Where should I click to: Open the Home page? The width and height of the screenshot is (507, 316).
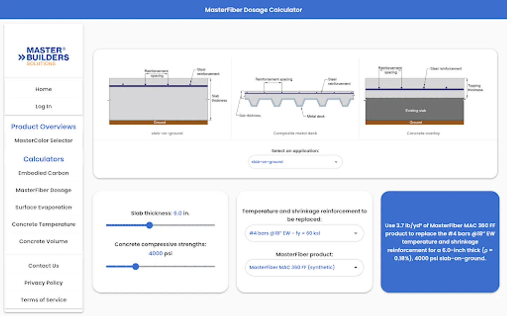[x=44, y=89]
